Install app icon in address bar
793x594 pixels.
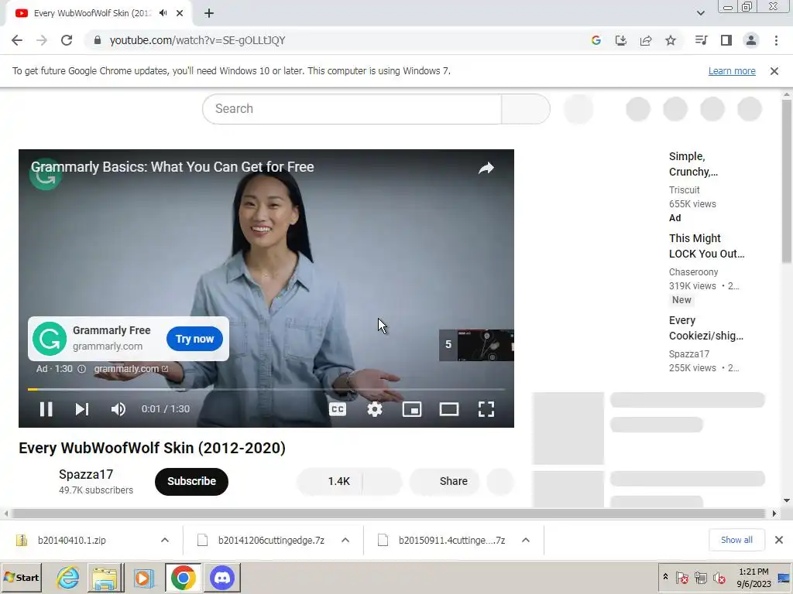(x=621, y=40)
